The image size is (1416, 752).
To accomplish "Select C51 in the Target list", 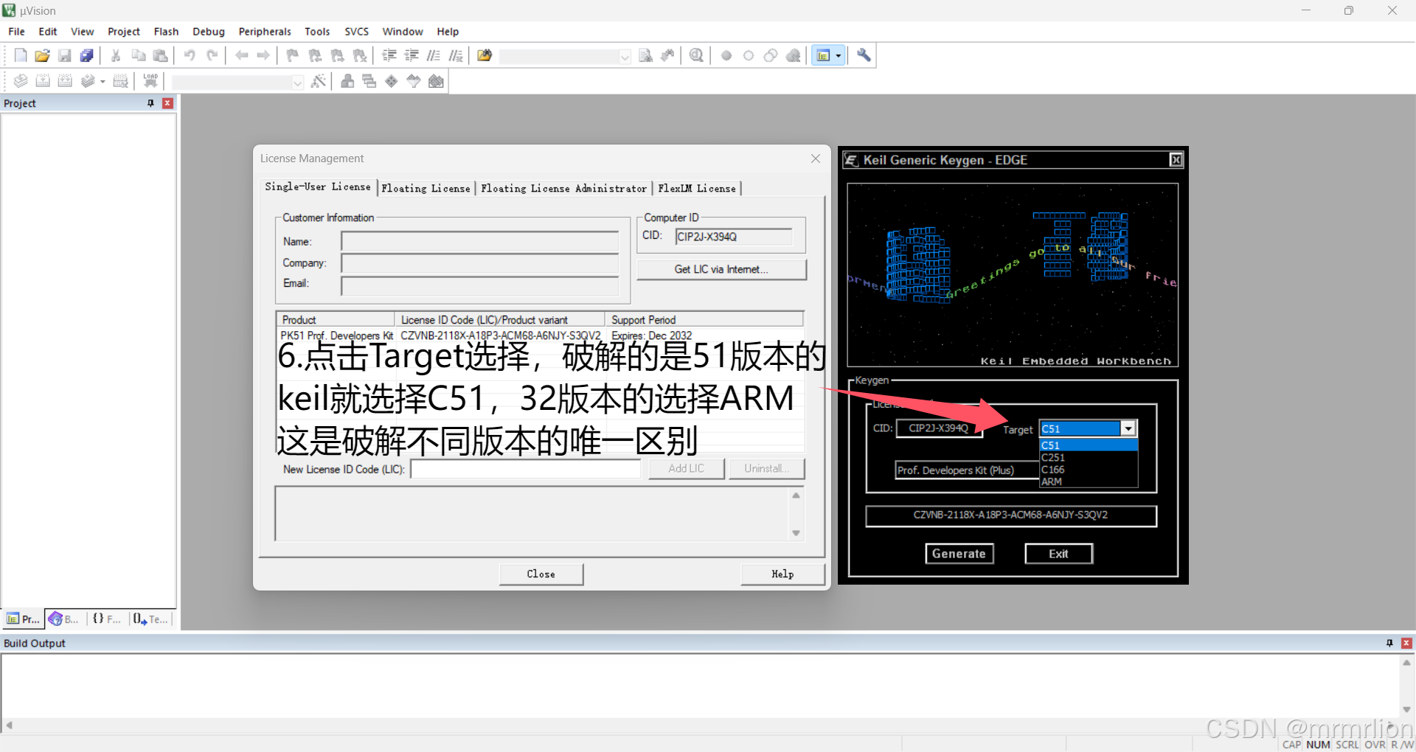I will coord(1089,445).
